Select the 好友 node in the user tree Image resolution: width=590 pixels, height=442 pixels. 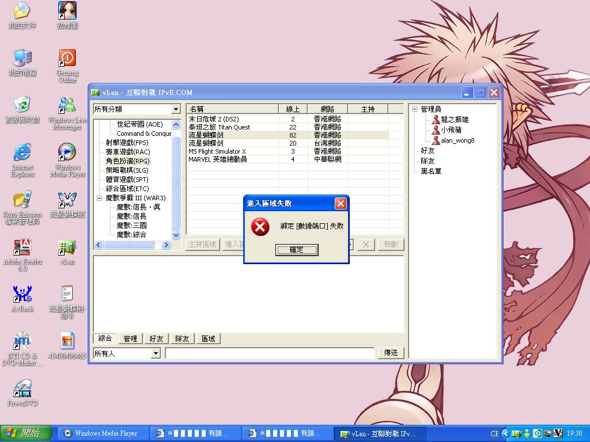pyautogui.click(x=428, y=151)
